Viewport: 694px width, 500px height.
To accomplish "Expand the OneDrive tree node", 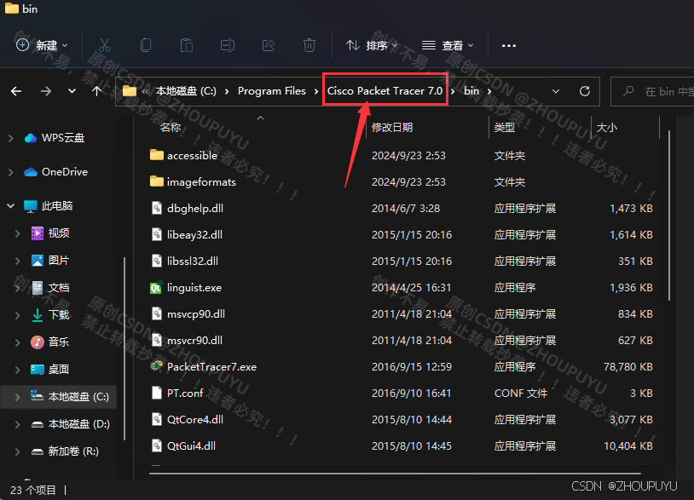I will tap(10, 172).
